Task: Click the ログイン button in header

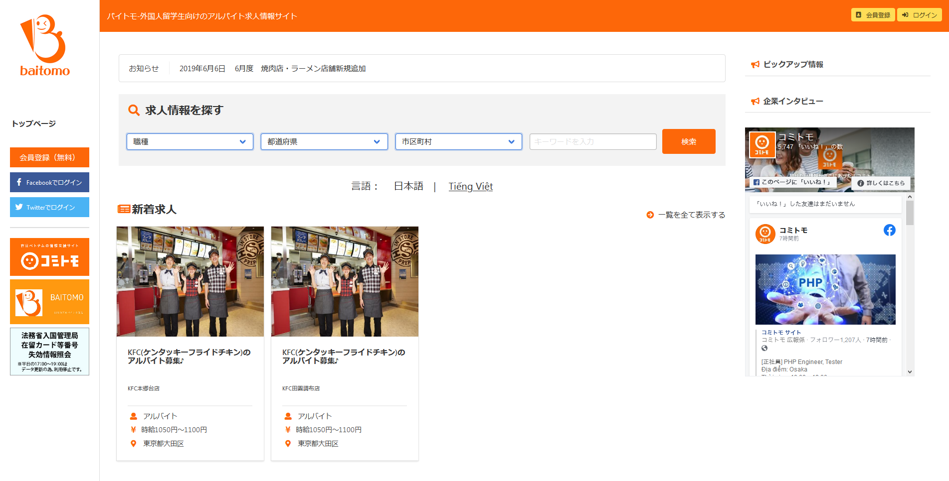Action: [920, 15]
